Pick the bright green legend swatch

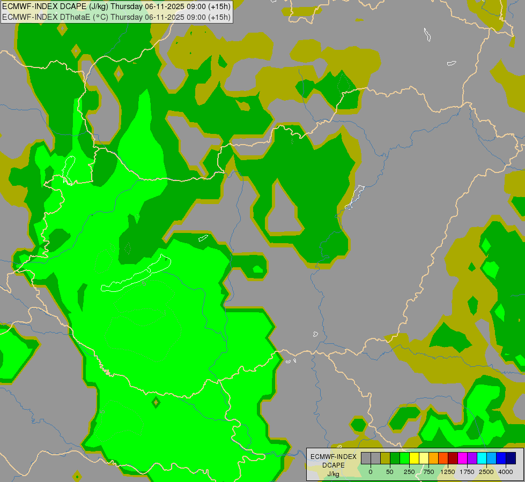coord(405,458)
